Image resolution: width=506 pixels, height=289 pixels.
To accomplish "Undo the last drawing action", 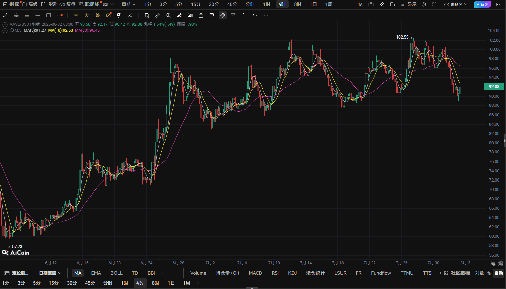I will coord(255,15).
